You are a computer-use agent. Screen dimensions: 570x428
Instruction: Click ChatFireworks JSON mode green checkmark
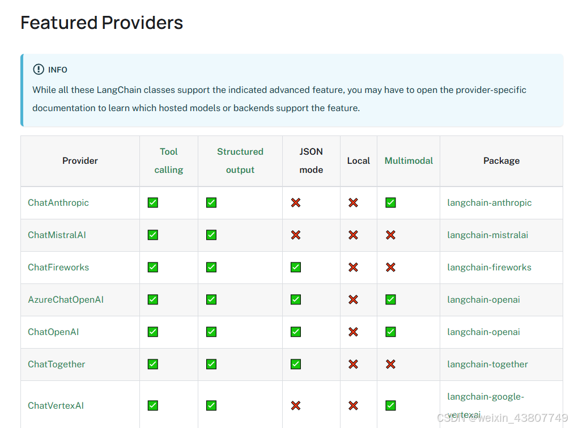(x=296, y=267)
